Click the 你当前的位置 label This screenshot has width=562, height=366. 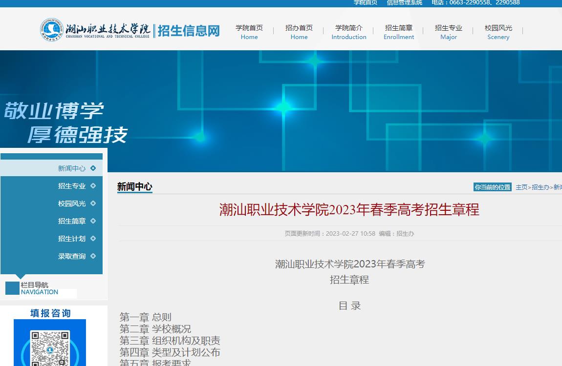click(x=493, y=187)
